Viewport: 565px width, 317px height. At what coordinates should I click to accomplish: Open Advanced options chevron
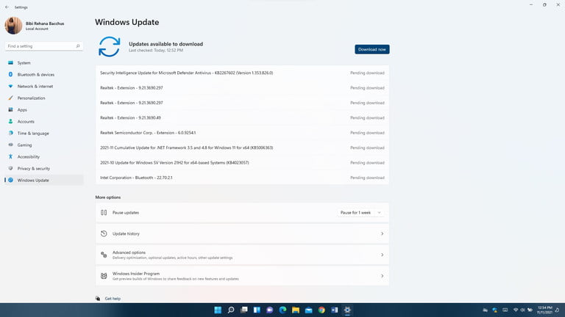click(383, 255)
